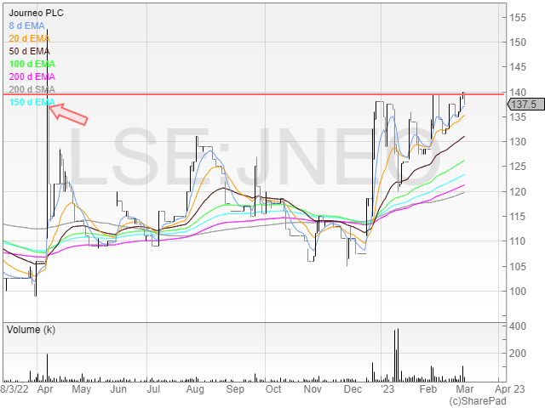Click the 137.5 current price marker

526,104
